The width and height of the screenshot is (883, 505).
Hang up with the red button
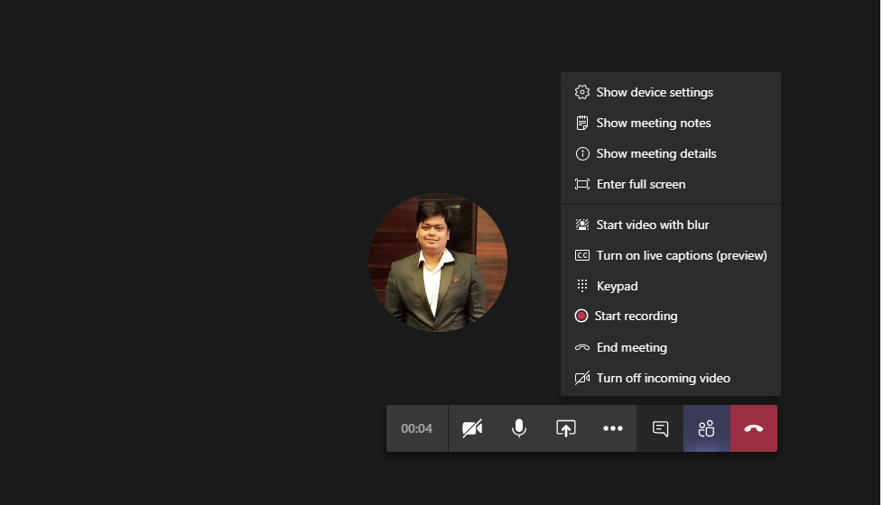coord(754,428)
